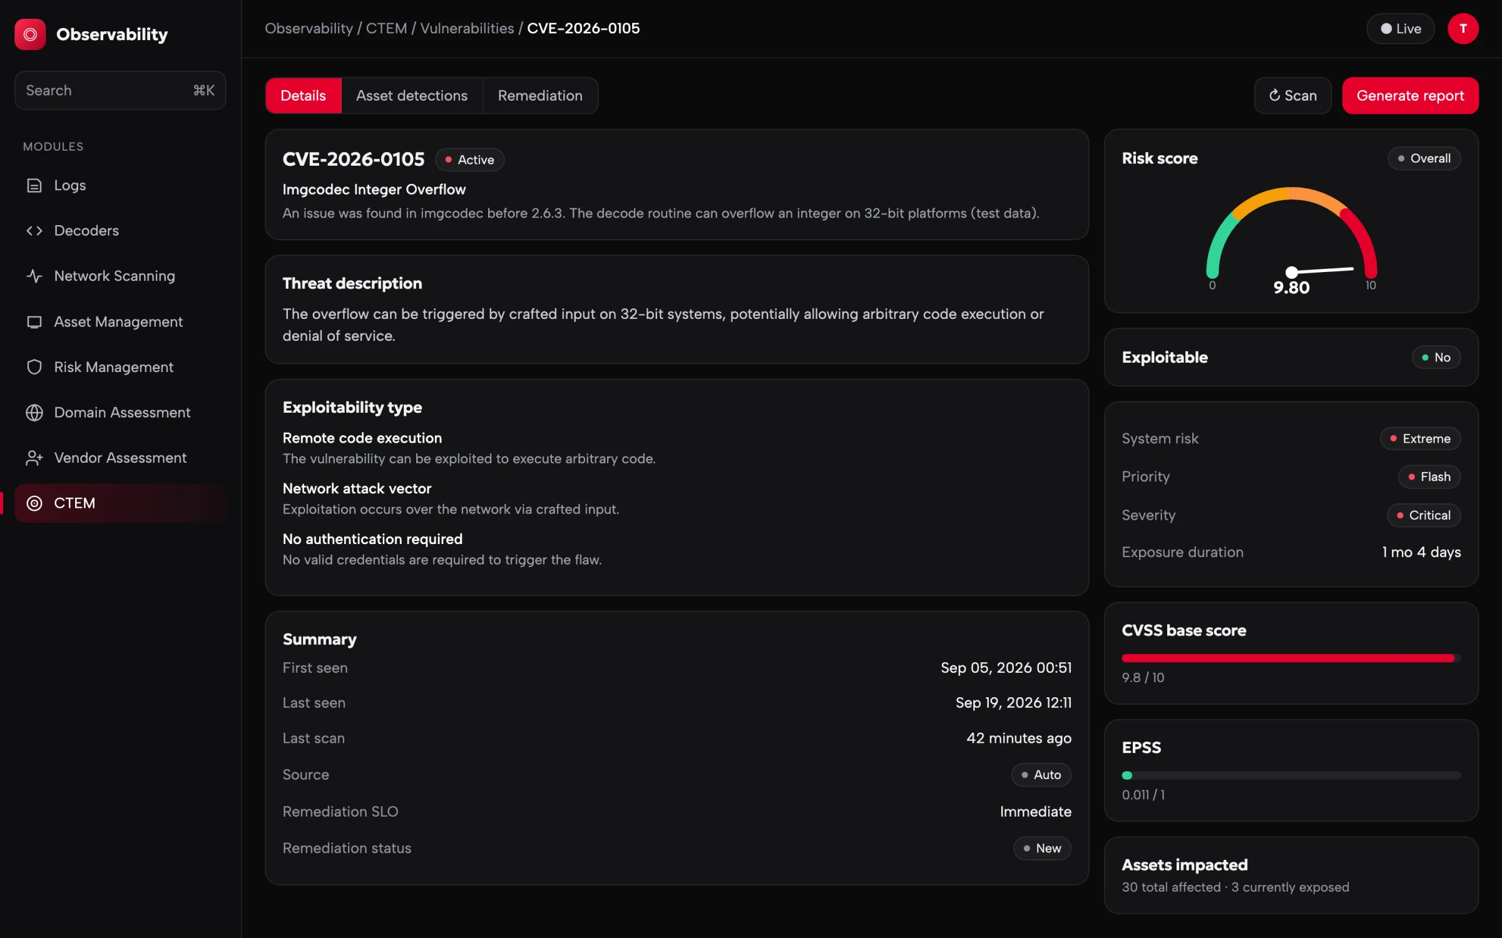This screenshot has height=938, width=1502.
Task: Click the risk score gauge needle
Action: [x=1322, y=270]
